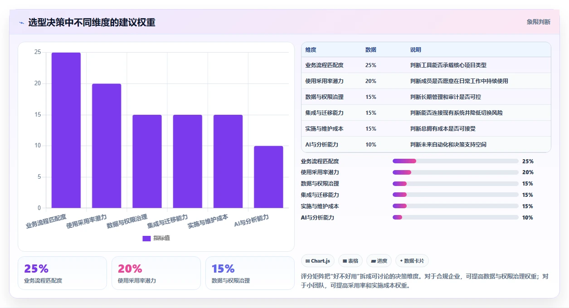
Task: Click the 20% value beside 使用采用率潜力 progress
Action: tap(528, 172)
